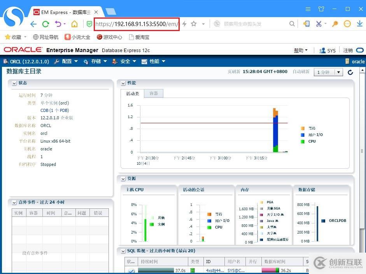Collapse the 资源 resources section
This screenshot has height=274, width=366.
123,179
